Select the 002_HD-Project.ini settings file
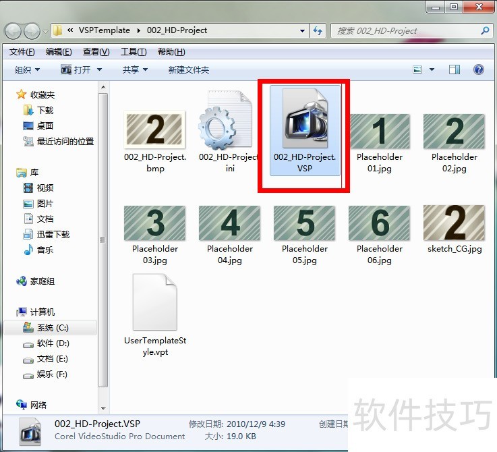Image resolution: width=497 pixels, height=452 pixels. (x=229, y=132)
